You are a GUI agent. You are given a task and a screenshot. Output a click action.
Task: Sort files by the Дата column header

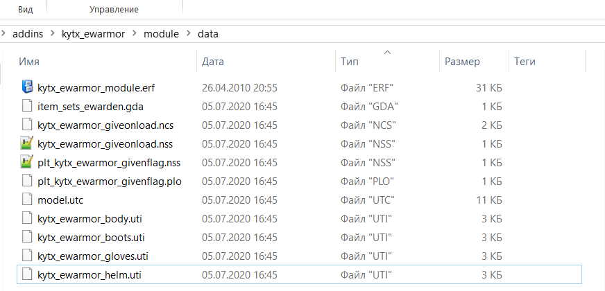click(212, 62)
